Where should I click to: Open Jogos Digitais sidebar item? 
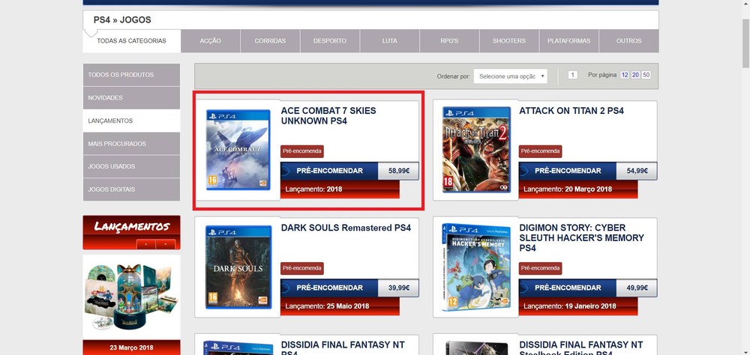coord(131,189)
